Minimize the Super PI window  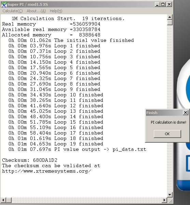coord(157,4)
